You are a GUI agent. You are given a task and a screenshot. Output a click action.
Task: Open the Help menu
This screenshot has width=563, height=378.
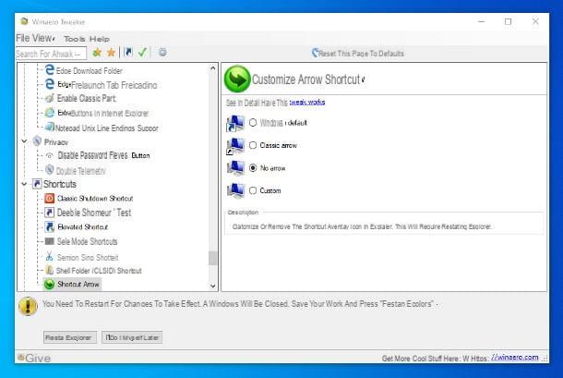(x=100, y=39)
